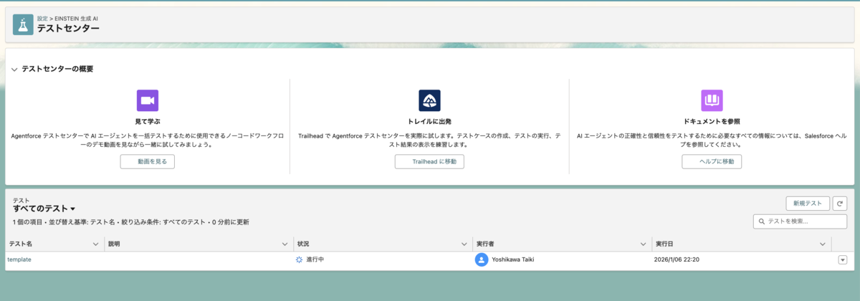Open the 状況 column menu chevron
The height and width of the screenshot is (301, 860).
tap(464, 244)
